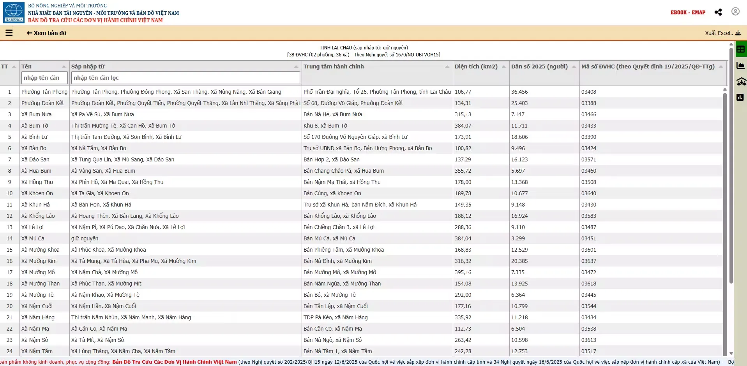
Task: Open the hamburger menu
Action: click(x=9, y=33)
